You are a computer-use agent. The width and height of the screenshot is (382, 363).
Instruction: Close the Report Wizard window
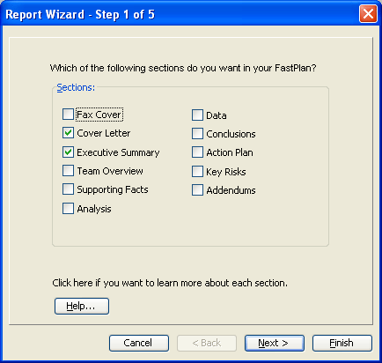pyautogui.click(x=368, y=14)
